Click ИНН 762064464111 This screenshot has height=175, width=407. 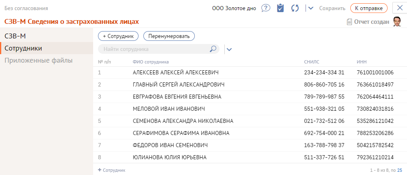[375, 97]
